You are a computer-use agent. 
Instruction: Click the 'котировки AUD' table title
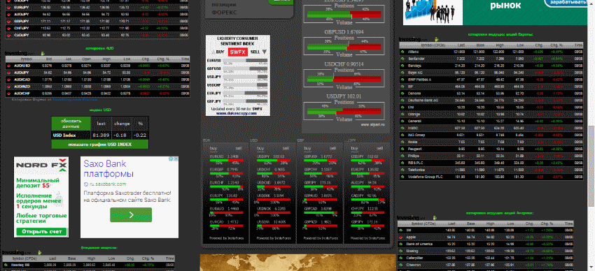click(x=100, y=48)
